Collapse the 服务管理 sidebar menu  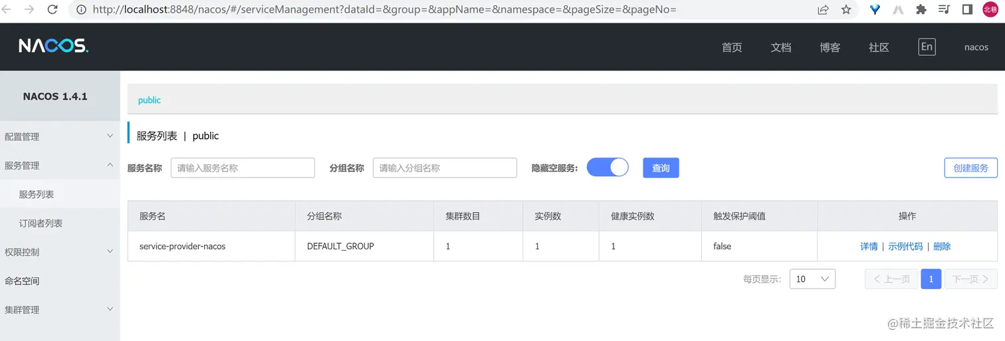[x=60, y=166]
